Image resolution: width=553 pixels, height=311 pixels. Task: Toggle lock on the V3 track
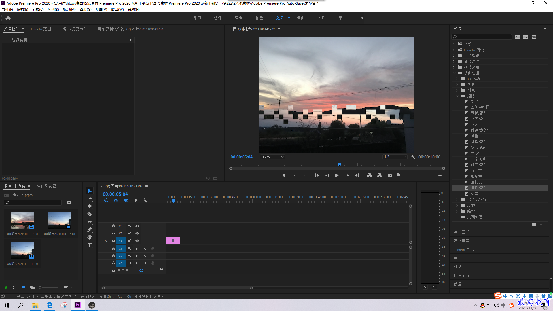point(113,226)
